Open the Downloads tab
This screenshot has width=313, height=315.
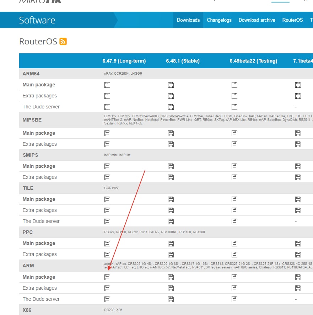point(188,20)
